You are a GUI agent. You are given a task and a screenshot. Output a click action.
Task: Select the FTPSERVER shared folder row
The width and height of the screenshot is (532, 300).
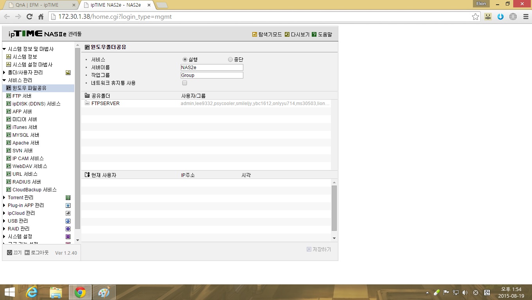tap(206, 104)
